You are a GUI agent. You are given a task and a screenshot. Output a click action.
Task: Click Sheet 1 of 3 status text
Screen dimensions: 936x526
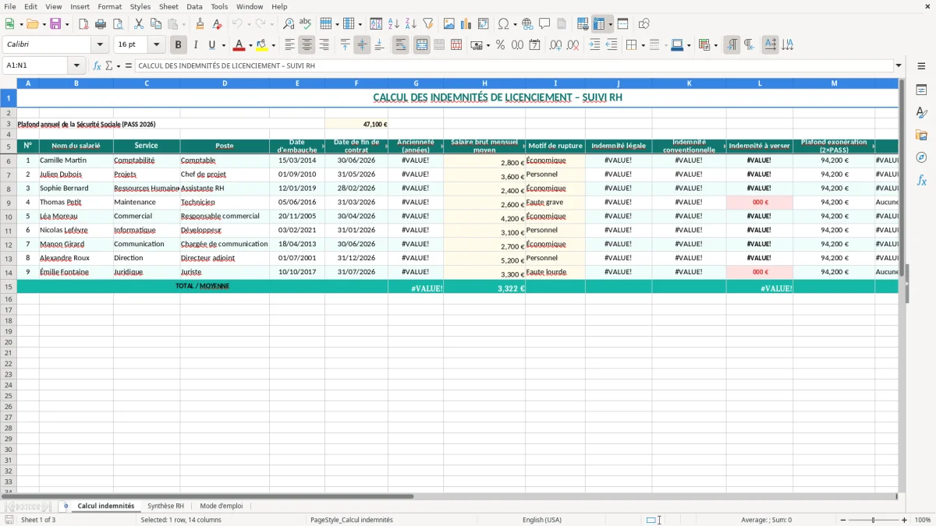coord(38,520)
